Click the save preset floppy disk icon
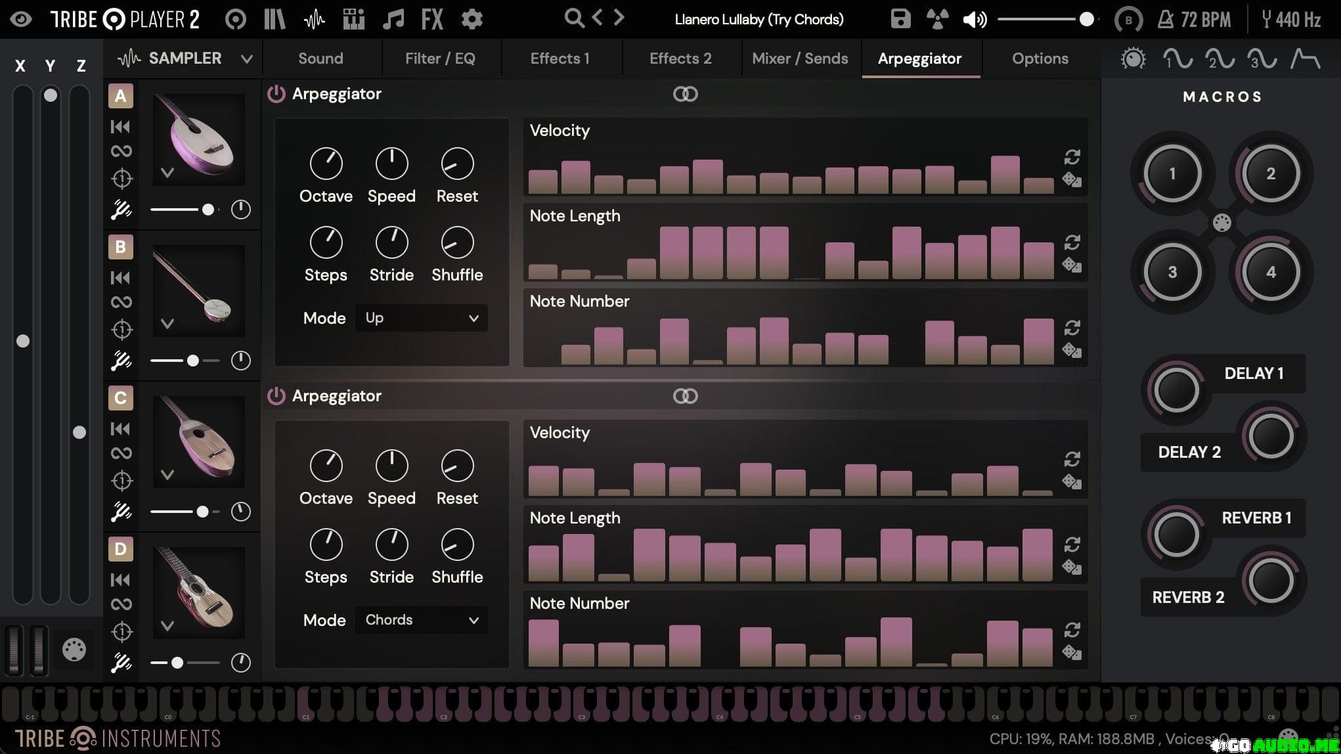The image size is (1341, 754). click(x=900, y=19)
